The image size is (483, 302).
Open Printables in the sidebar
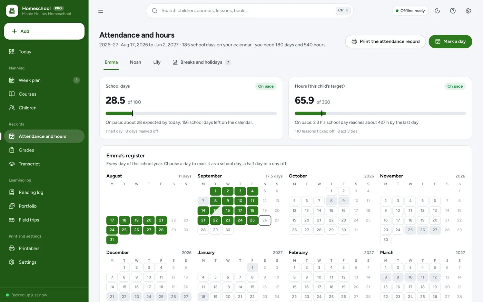(x=44, y=249)
